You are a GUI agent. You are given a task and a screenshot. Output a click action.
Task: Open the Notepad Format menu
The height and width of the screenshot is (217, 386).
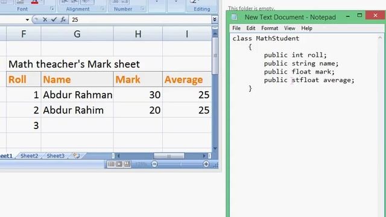point(270,28)
